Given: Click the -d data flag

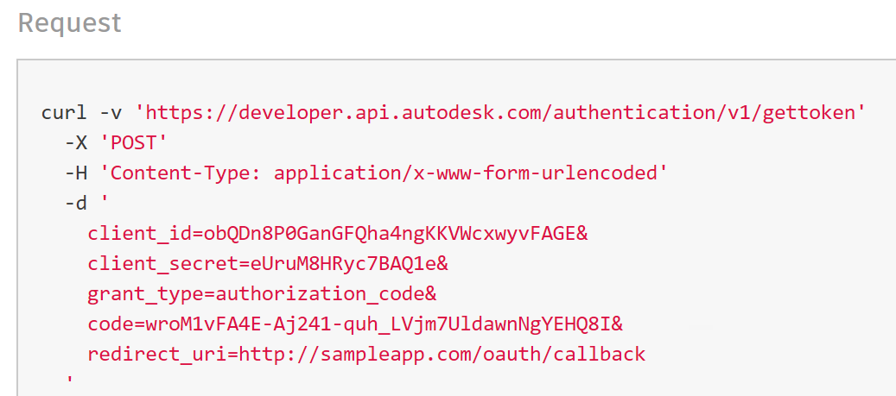Looking at the screenshot, I should coord(75,203).
